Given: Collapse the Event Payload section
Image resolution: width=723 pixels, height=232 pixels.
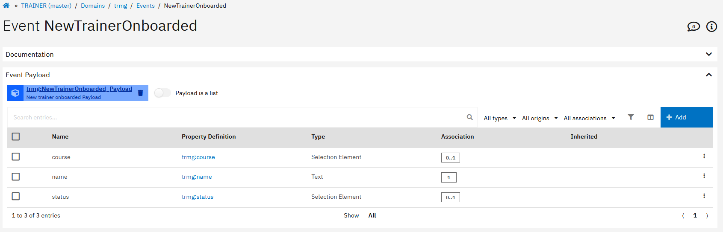Looking at the screenshot, I should [x=708, y=75].
